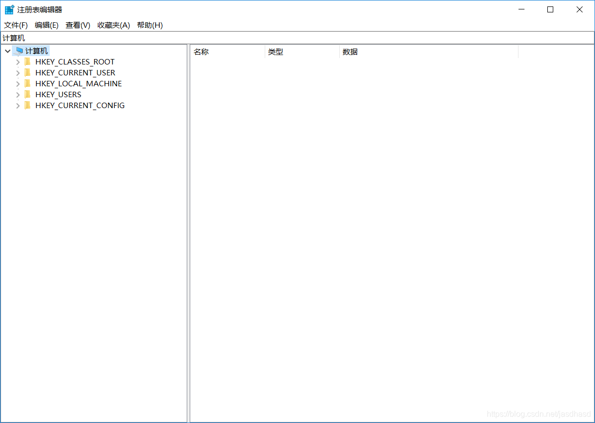Select the HKEY_LOCAL_MACHINE label
595x423 pixels.
(78, 84)
